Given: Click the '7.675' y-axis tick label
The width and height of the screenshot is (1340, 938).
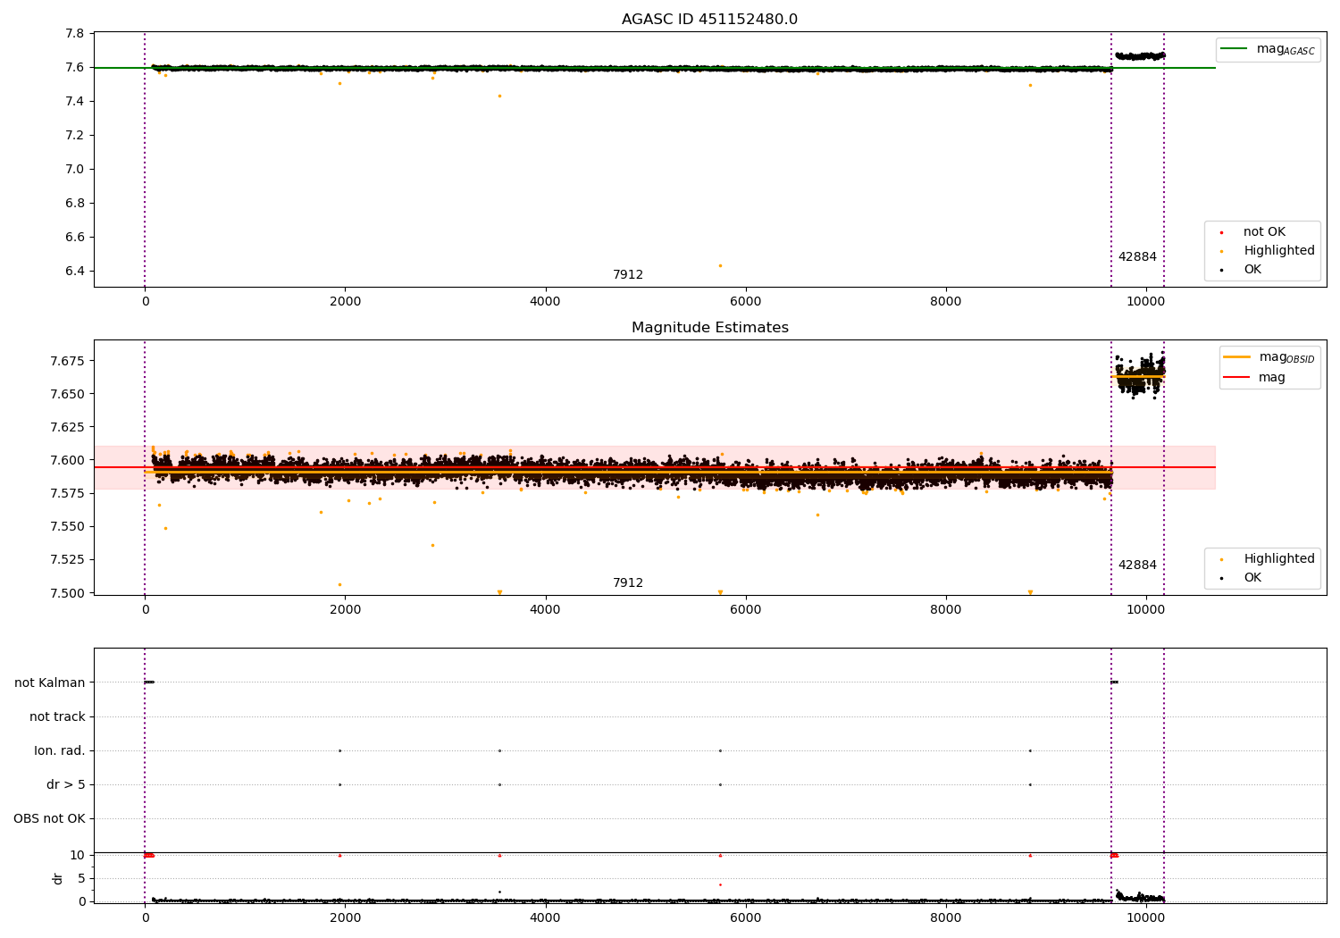Looking at the screenshot, I should (x=68, y=361).
